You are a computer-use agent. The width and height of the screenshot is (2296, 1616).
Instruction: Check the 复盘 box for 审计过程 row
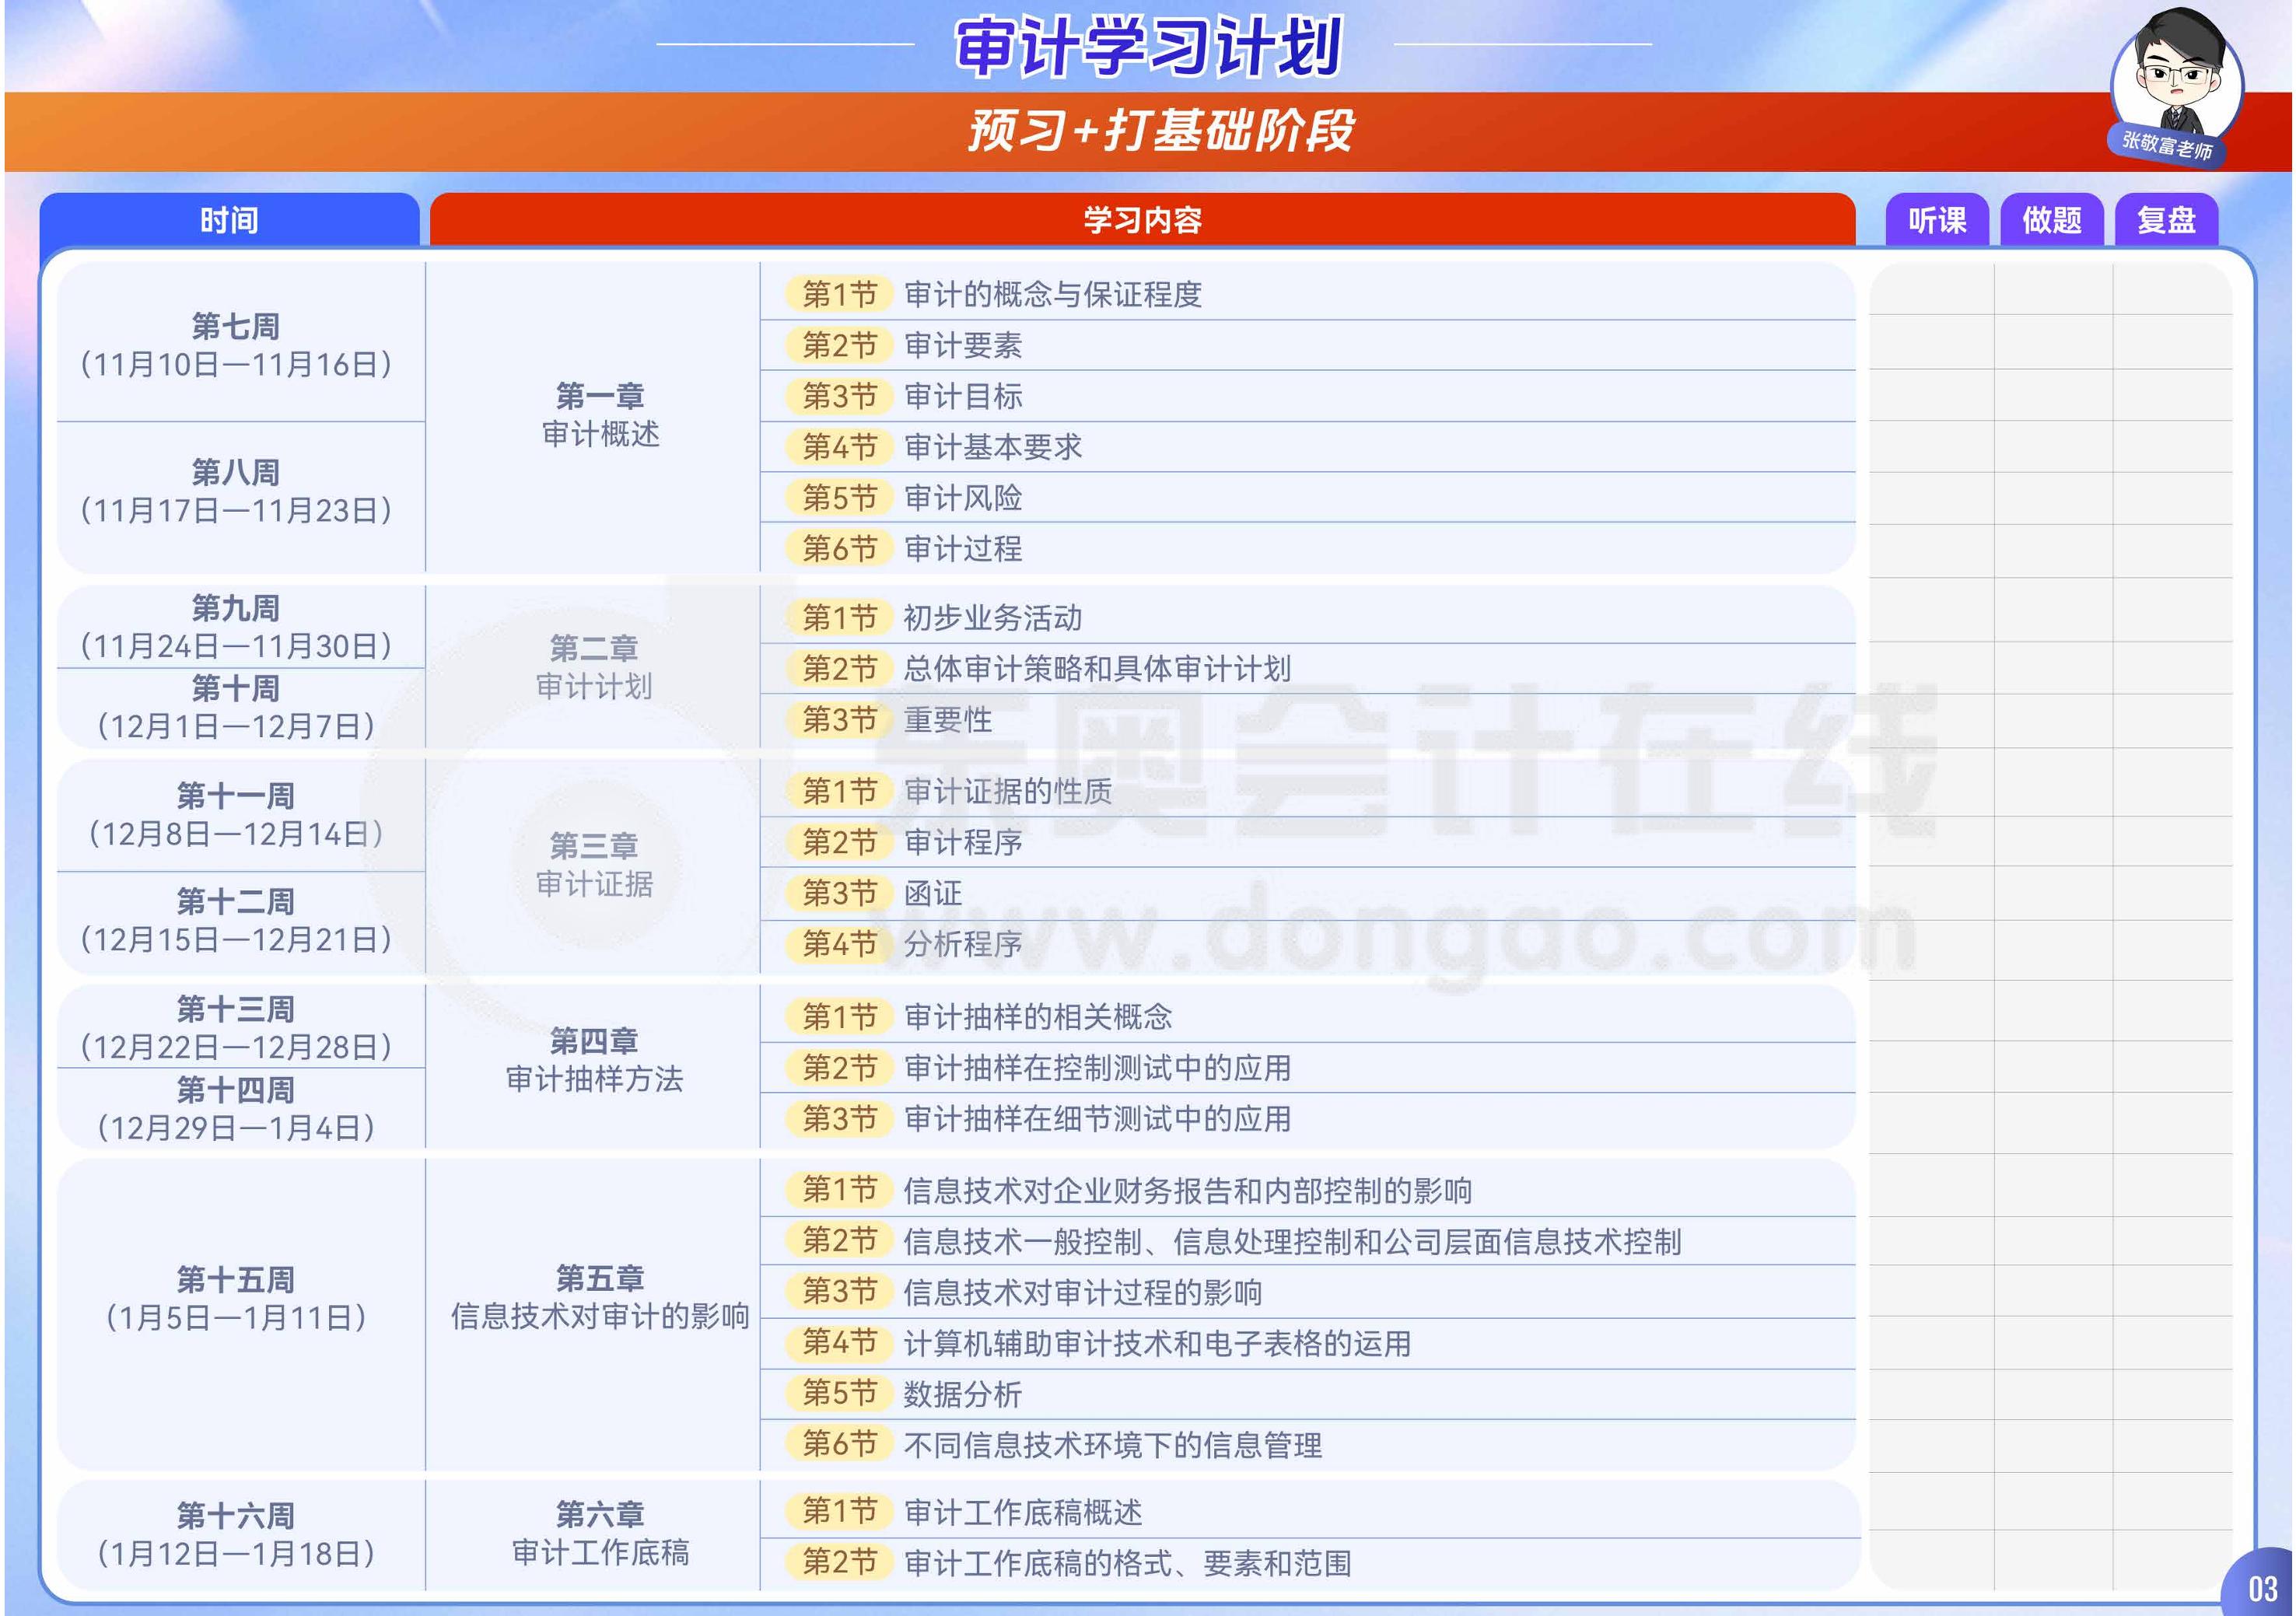2172,548
